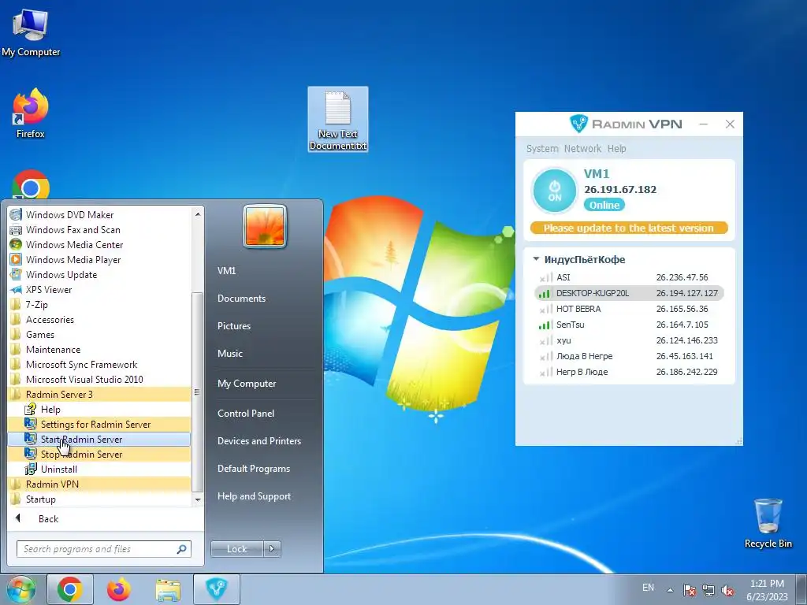Select DESKTOP-KUGP20L peer row

(629, 293)
